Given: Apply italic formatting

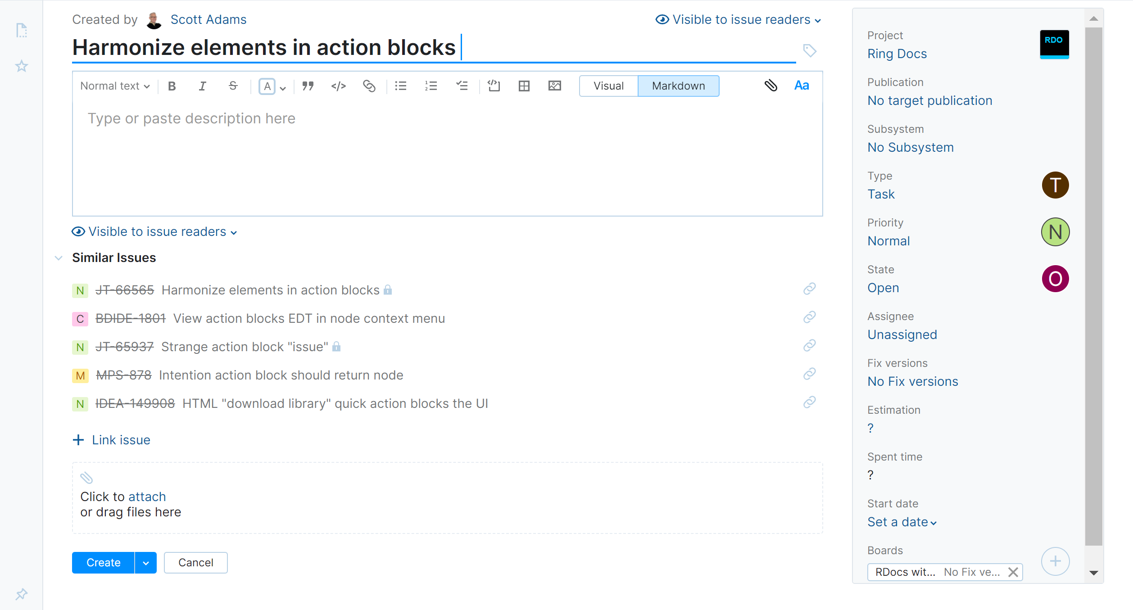Looking at the screenshot, I should 202,86.
